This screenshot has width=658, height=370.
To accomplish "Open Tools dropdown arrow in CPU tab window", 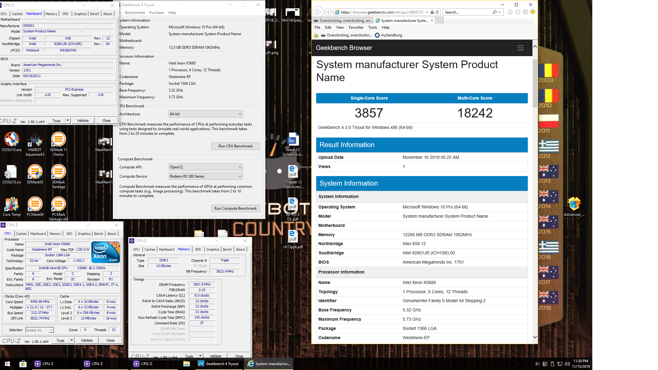I will point(72,340).
